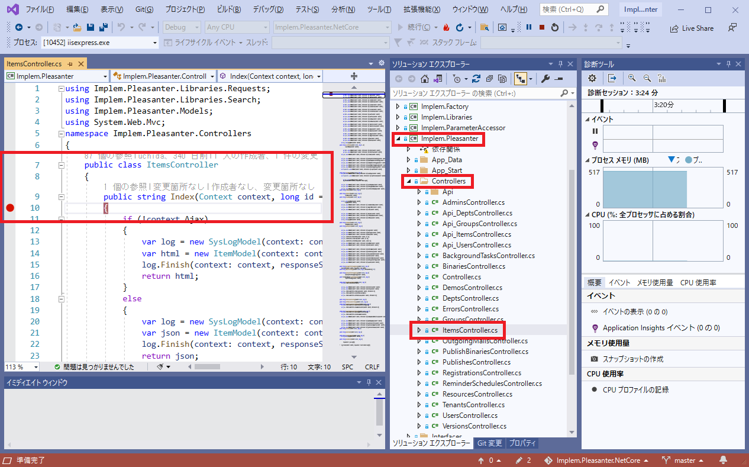Stop debugging with the red square
749x467 pixels.
click(x=541, y=27)
